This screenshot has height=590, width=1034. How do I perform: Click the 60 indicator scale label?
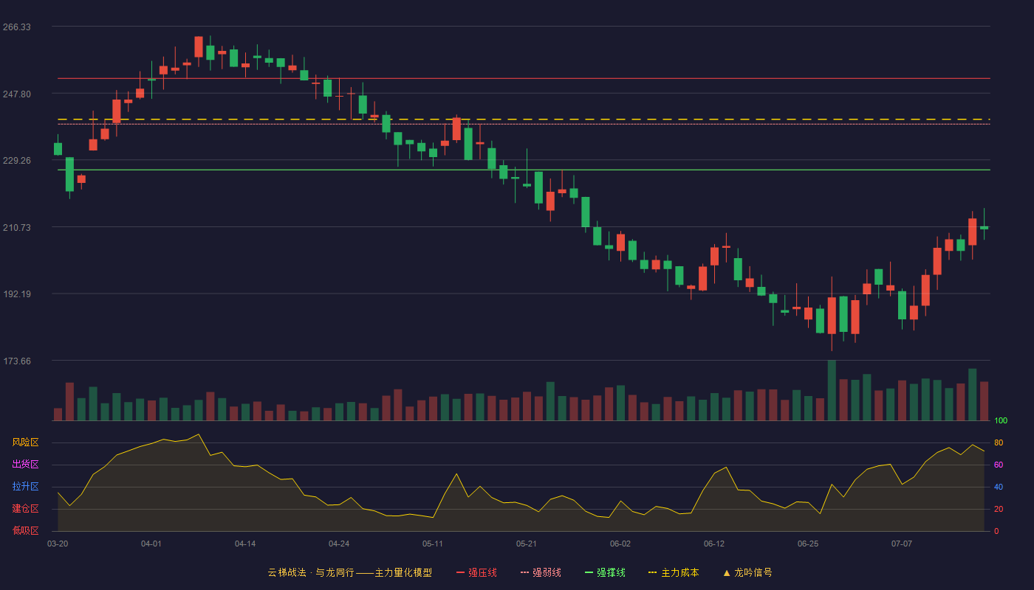(x=999, y=465)
